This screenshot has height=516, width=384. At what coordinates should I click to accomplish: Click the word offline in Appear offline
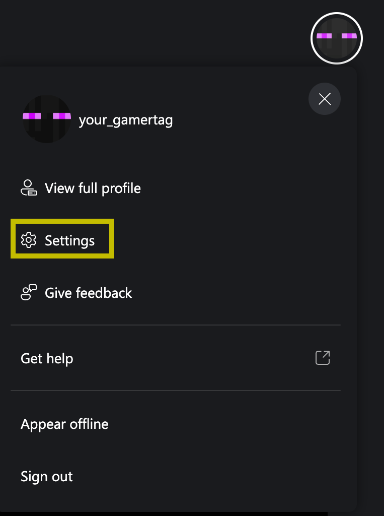(89, 424)
